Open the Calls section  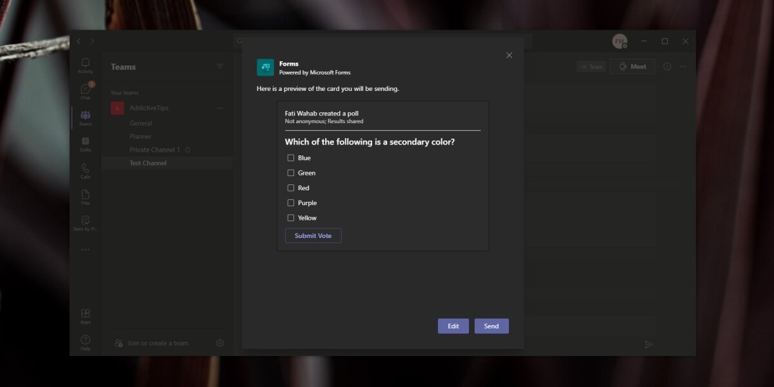(x=85, y=168)
